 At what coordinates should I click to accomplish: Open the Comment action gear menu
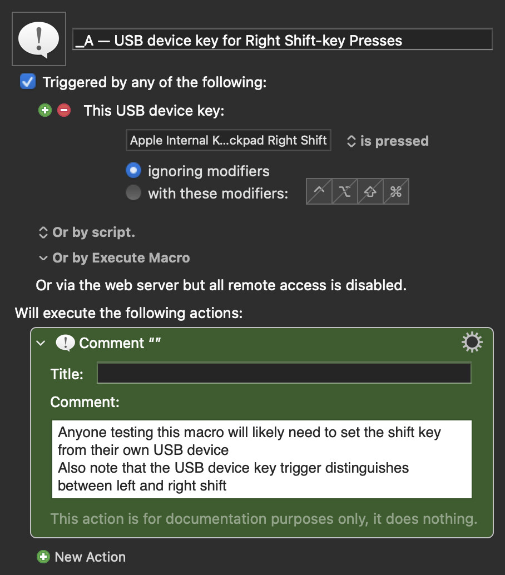(x=472, y=343)
